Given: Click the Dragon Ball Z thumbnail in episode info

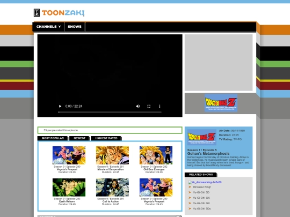Looking at the screenshot, I should 202,137.
